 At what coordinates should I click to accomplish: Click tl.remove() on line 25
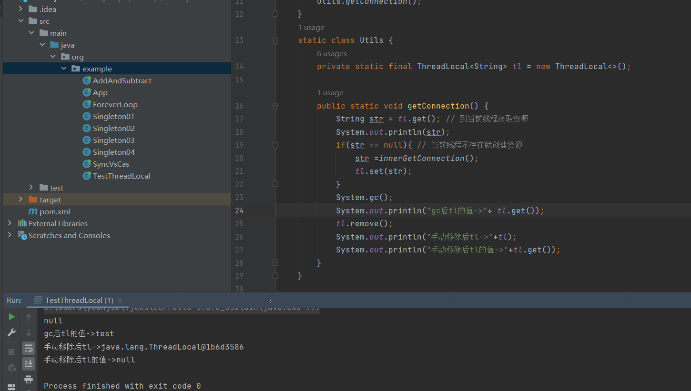[364, 223]
